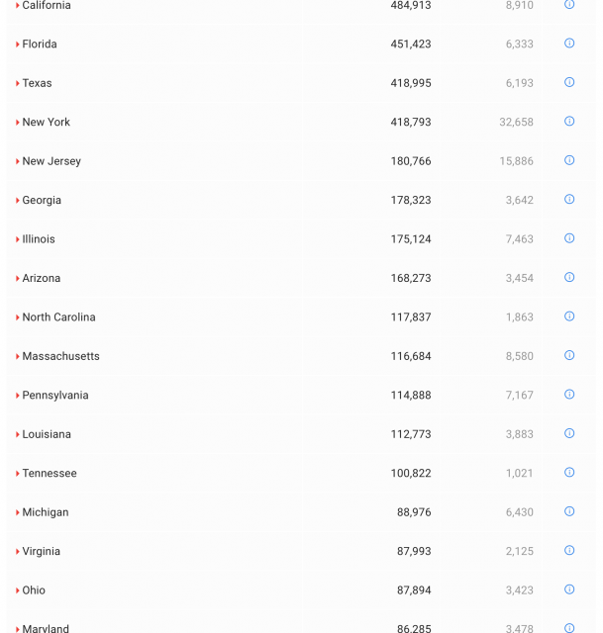Click the Ohio row info icon
603x633 pixels.
pos(569,589)
